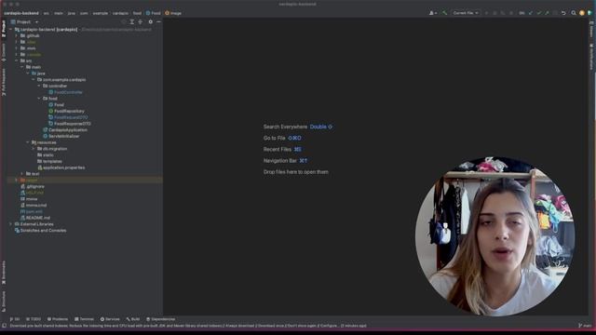The height and width of the screenshot is (335, 596).
Task: Open the Current File run configuration dropdown
Action: click(x=466, y=13)
